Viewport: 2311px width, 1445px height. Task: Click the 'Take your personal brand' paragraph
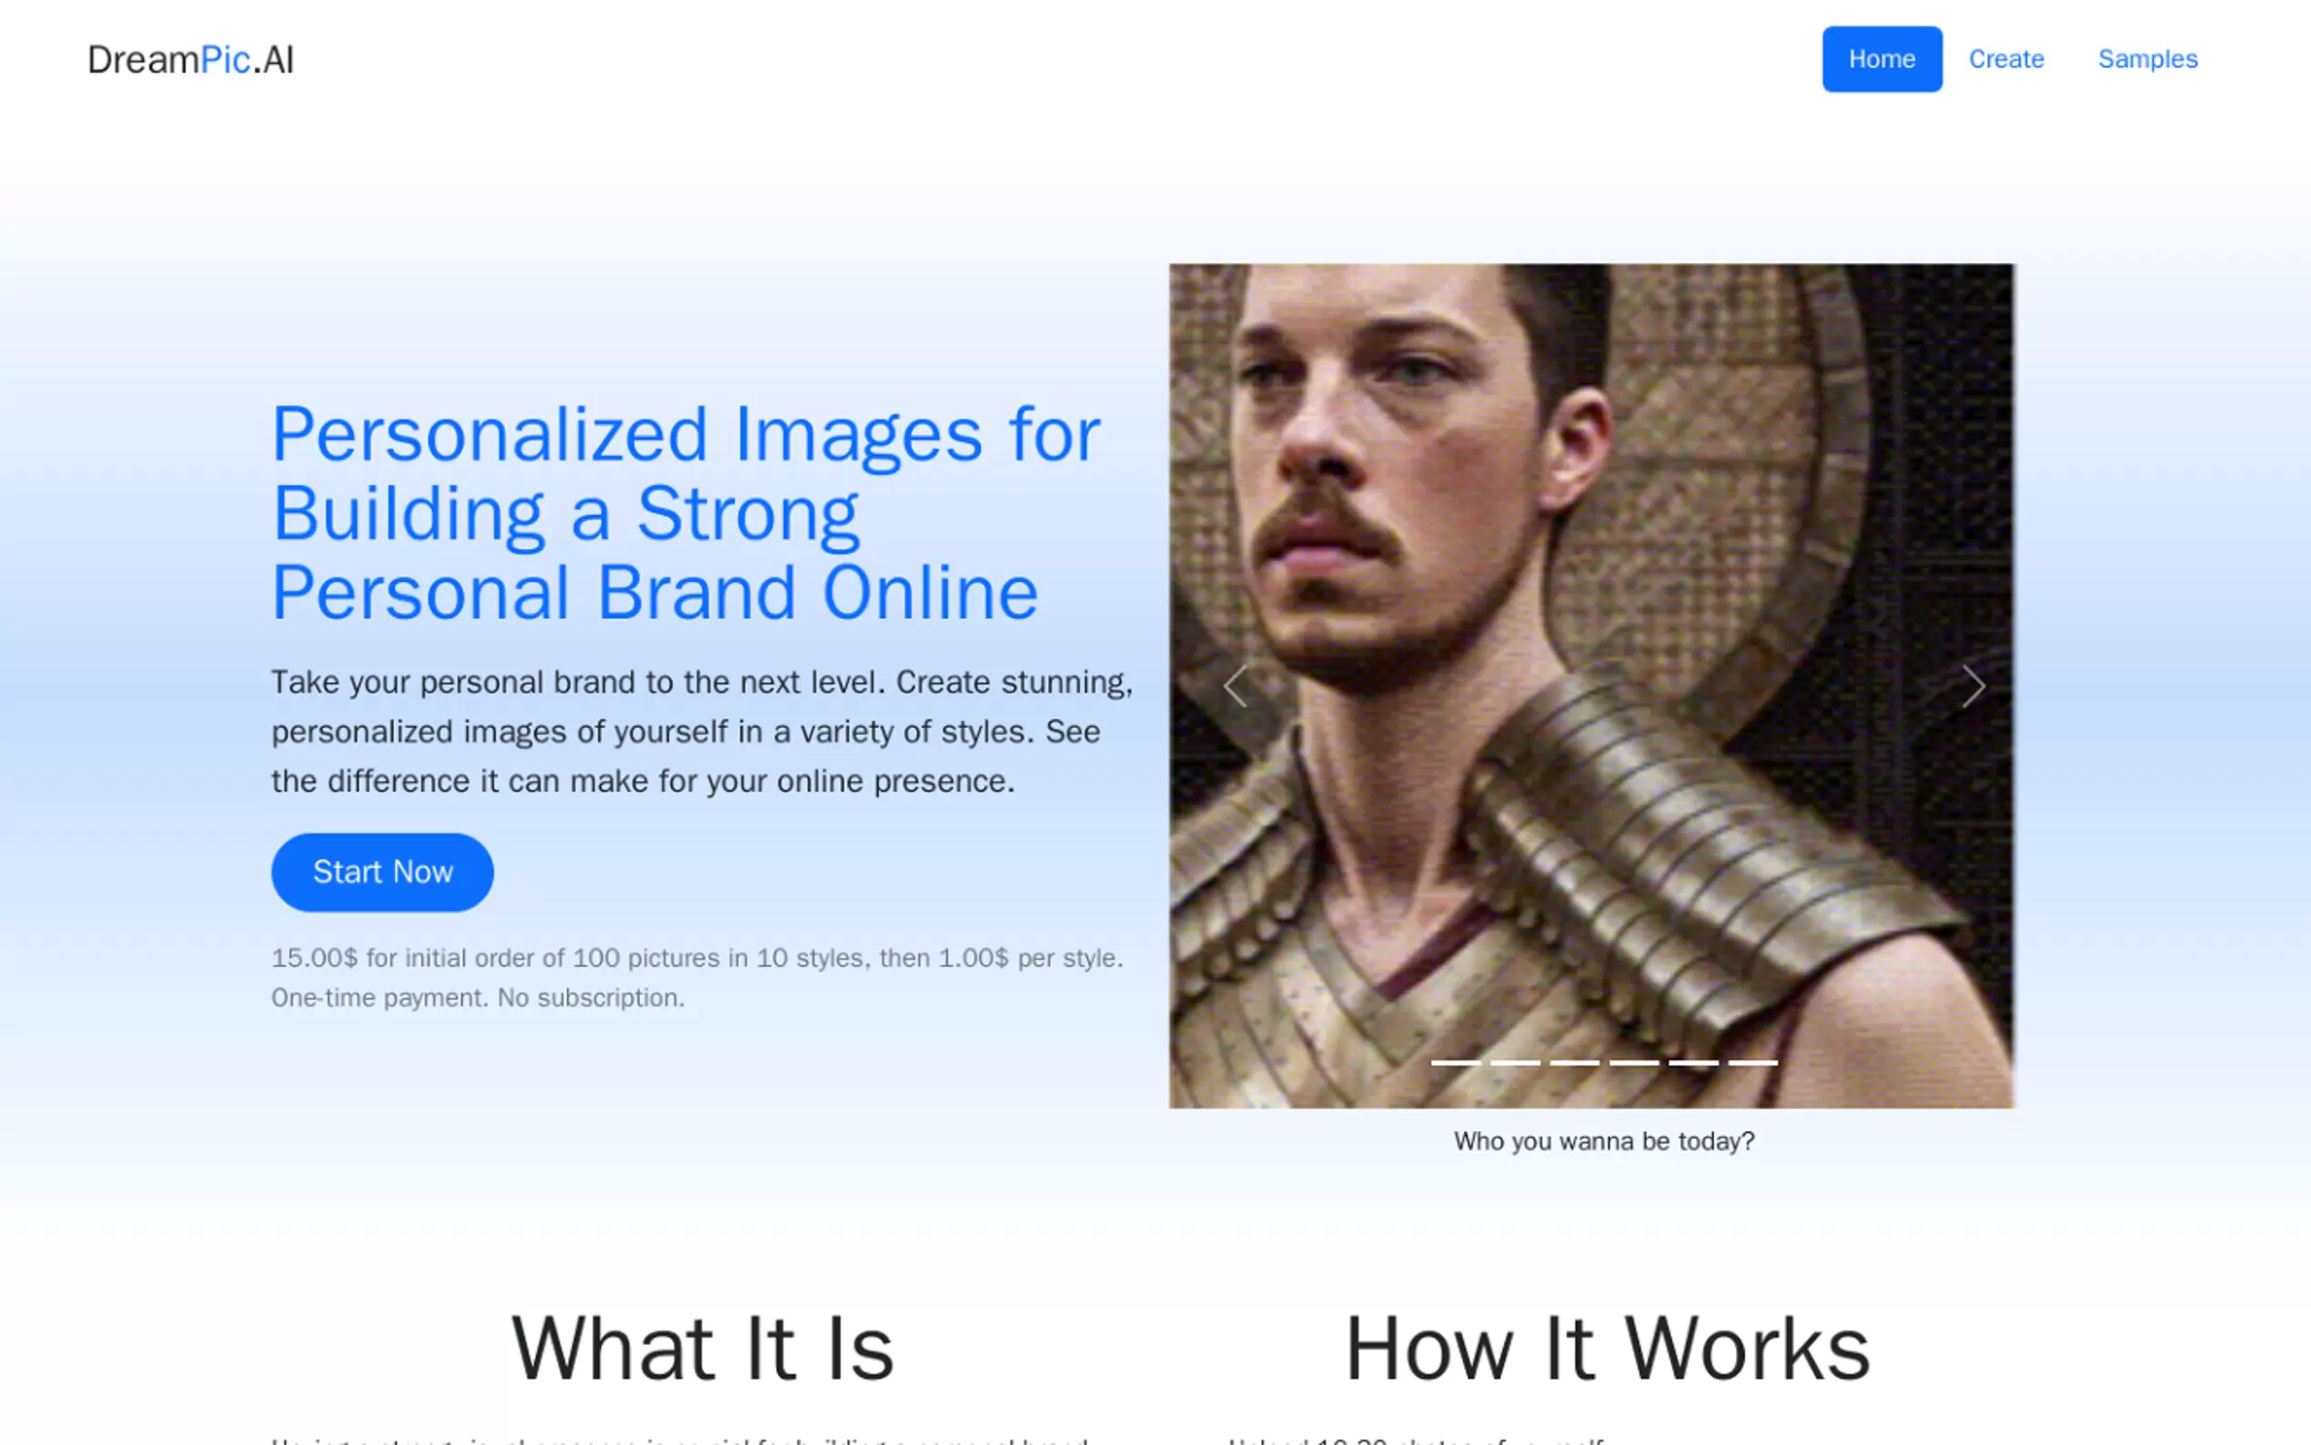[702, 731]
